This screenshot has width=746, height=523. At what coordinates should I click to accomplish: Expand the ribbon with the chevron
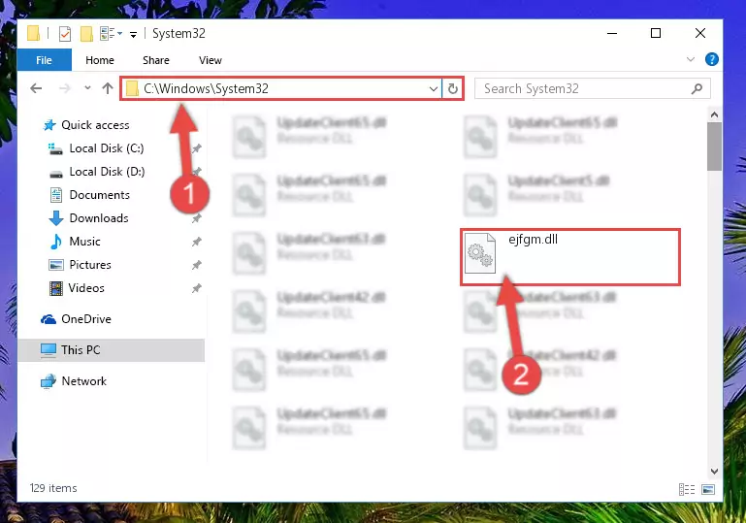pyautogui.click(x=691, y=59)
